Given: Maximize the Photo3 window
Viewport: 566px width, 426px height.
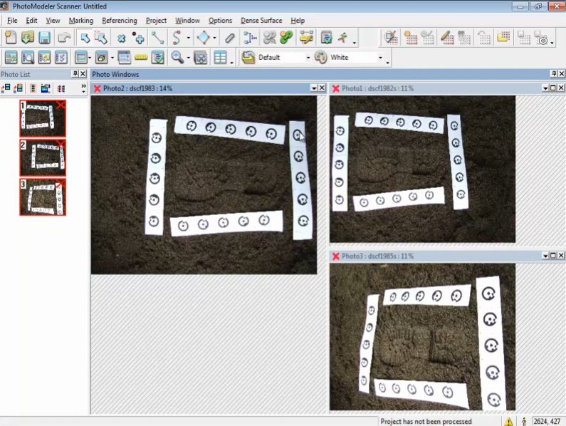Looking at the screenshot, I should point(552,255).
